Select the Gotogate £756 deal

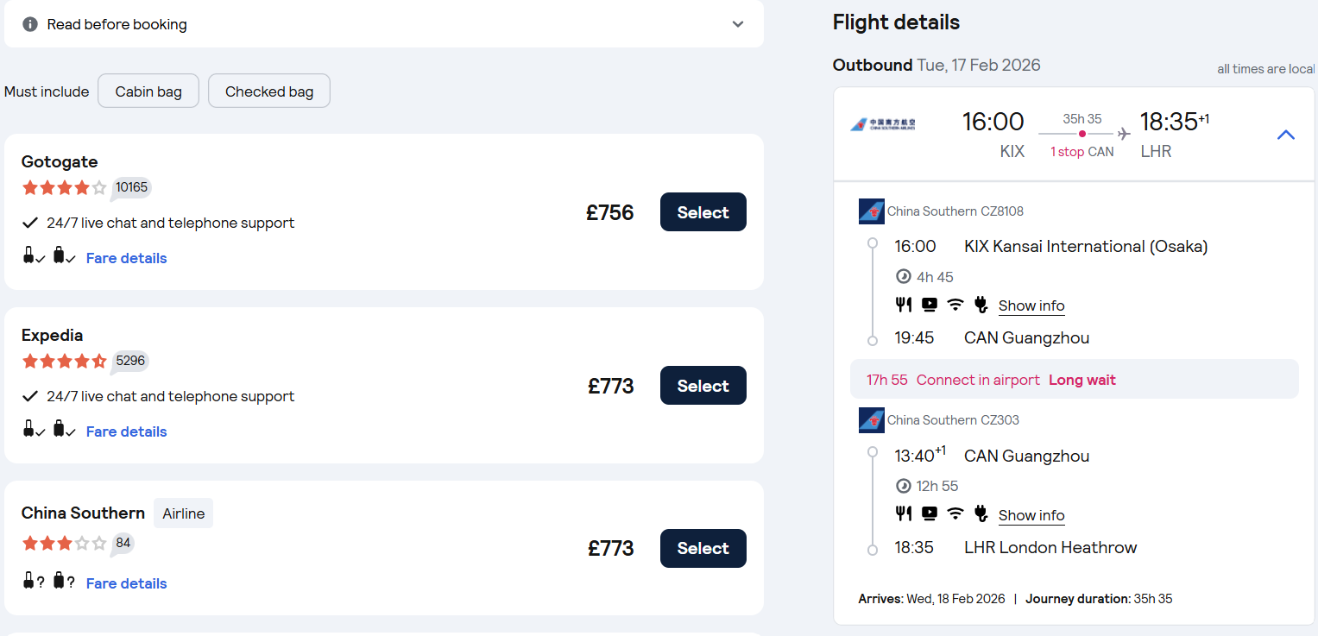703,212
